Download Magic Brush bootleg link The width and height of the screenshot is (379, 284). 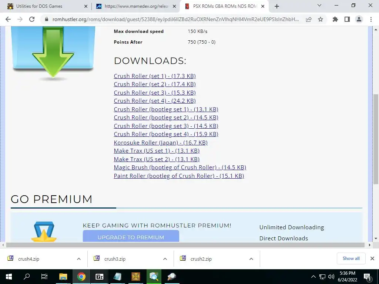(180, 168)
